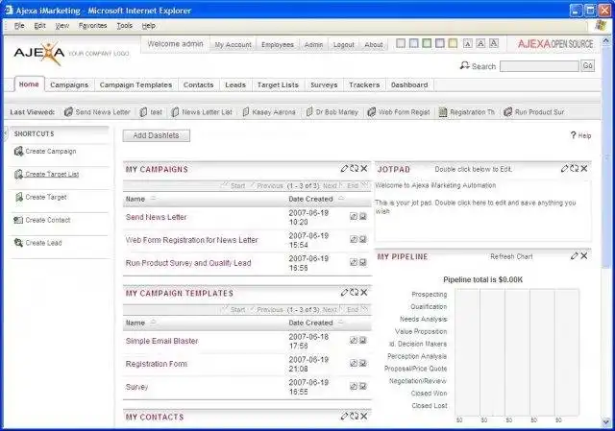Click the edit icon for Send News Letter row
This screenshot has height=431, width=615.
pos(353,217)
